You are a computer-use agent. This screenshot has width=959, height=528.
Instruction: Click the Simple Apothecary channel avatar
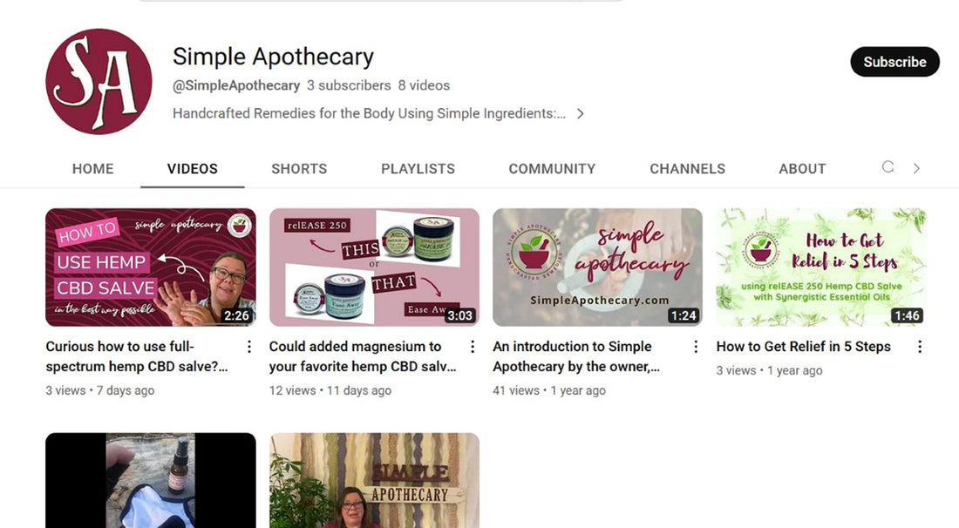point(99,81)
